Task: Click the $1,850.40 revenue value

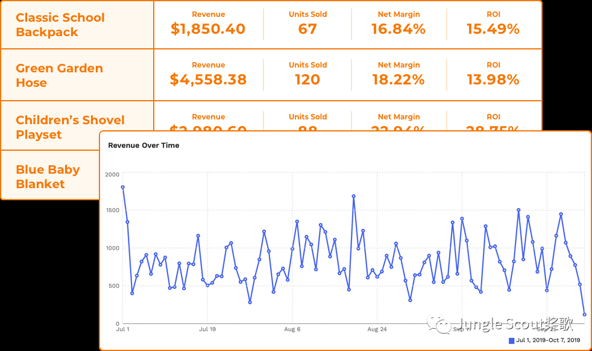Action: click(x=208, y=29)
